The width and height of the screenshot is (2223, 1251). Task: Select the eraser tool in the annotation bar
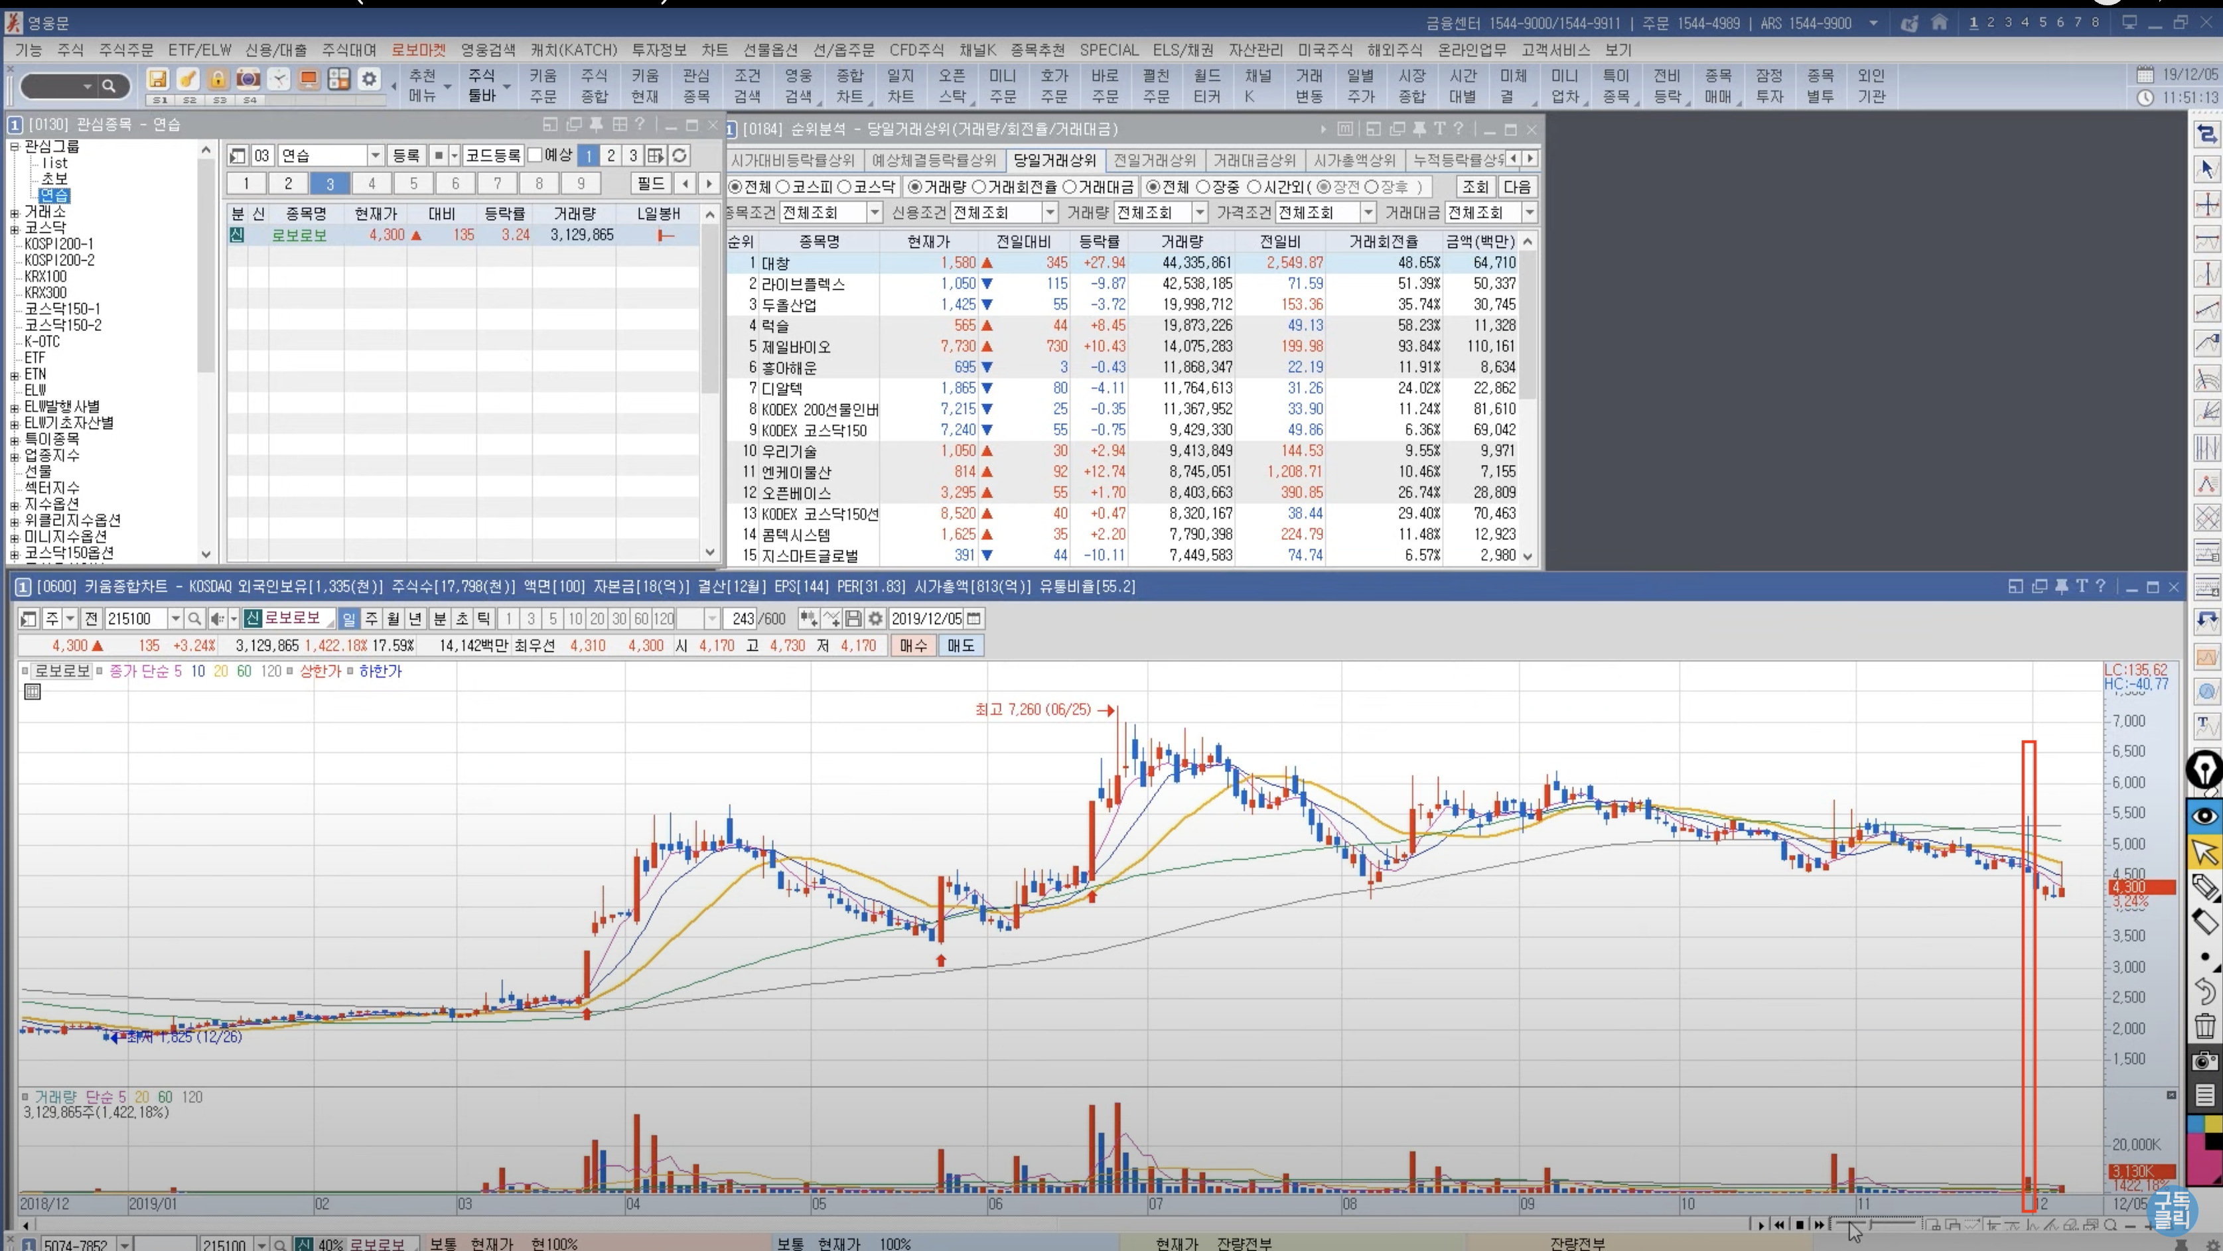pyautogui.click(x=2205, y=921)
